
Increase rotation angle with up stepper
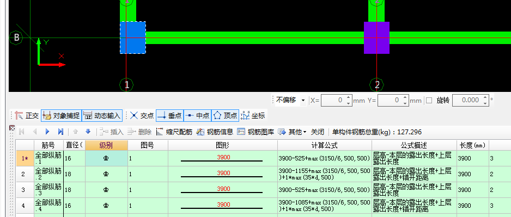click(x=486, y=97)
